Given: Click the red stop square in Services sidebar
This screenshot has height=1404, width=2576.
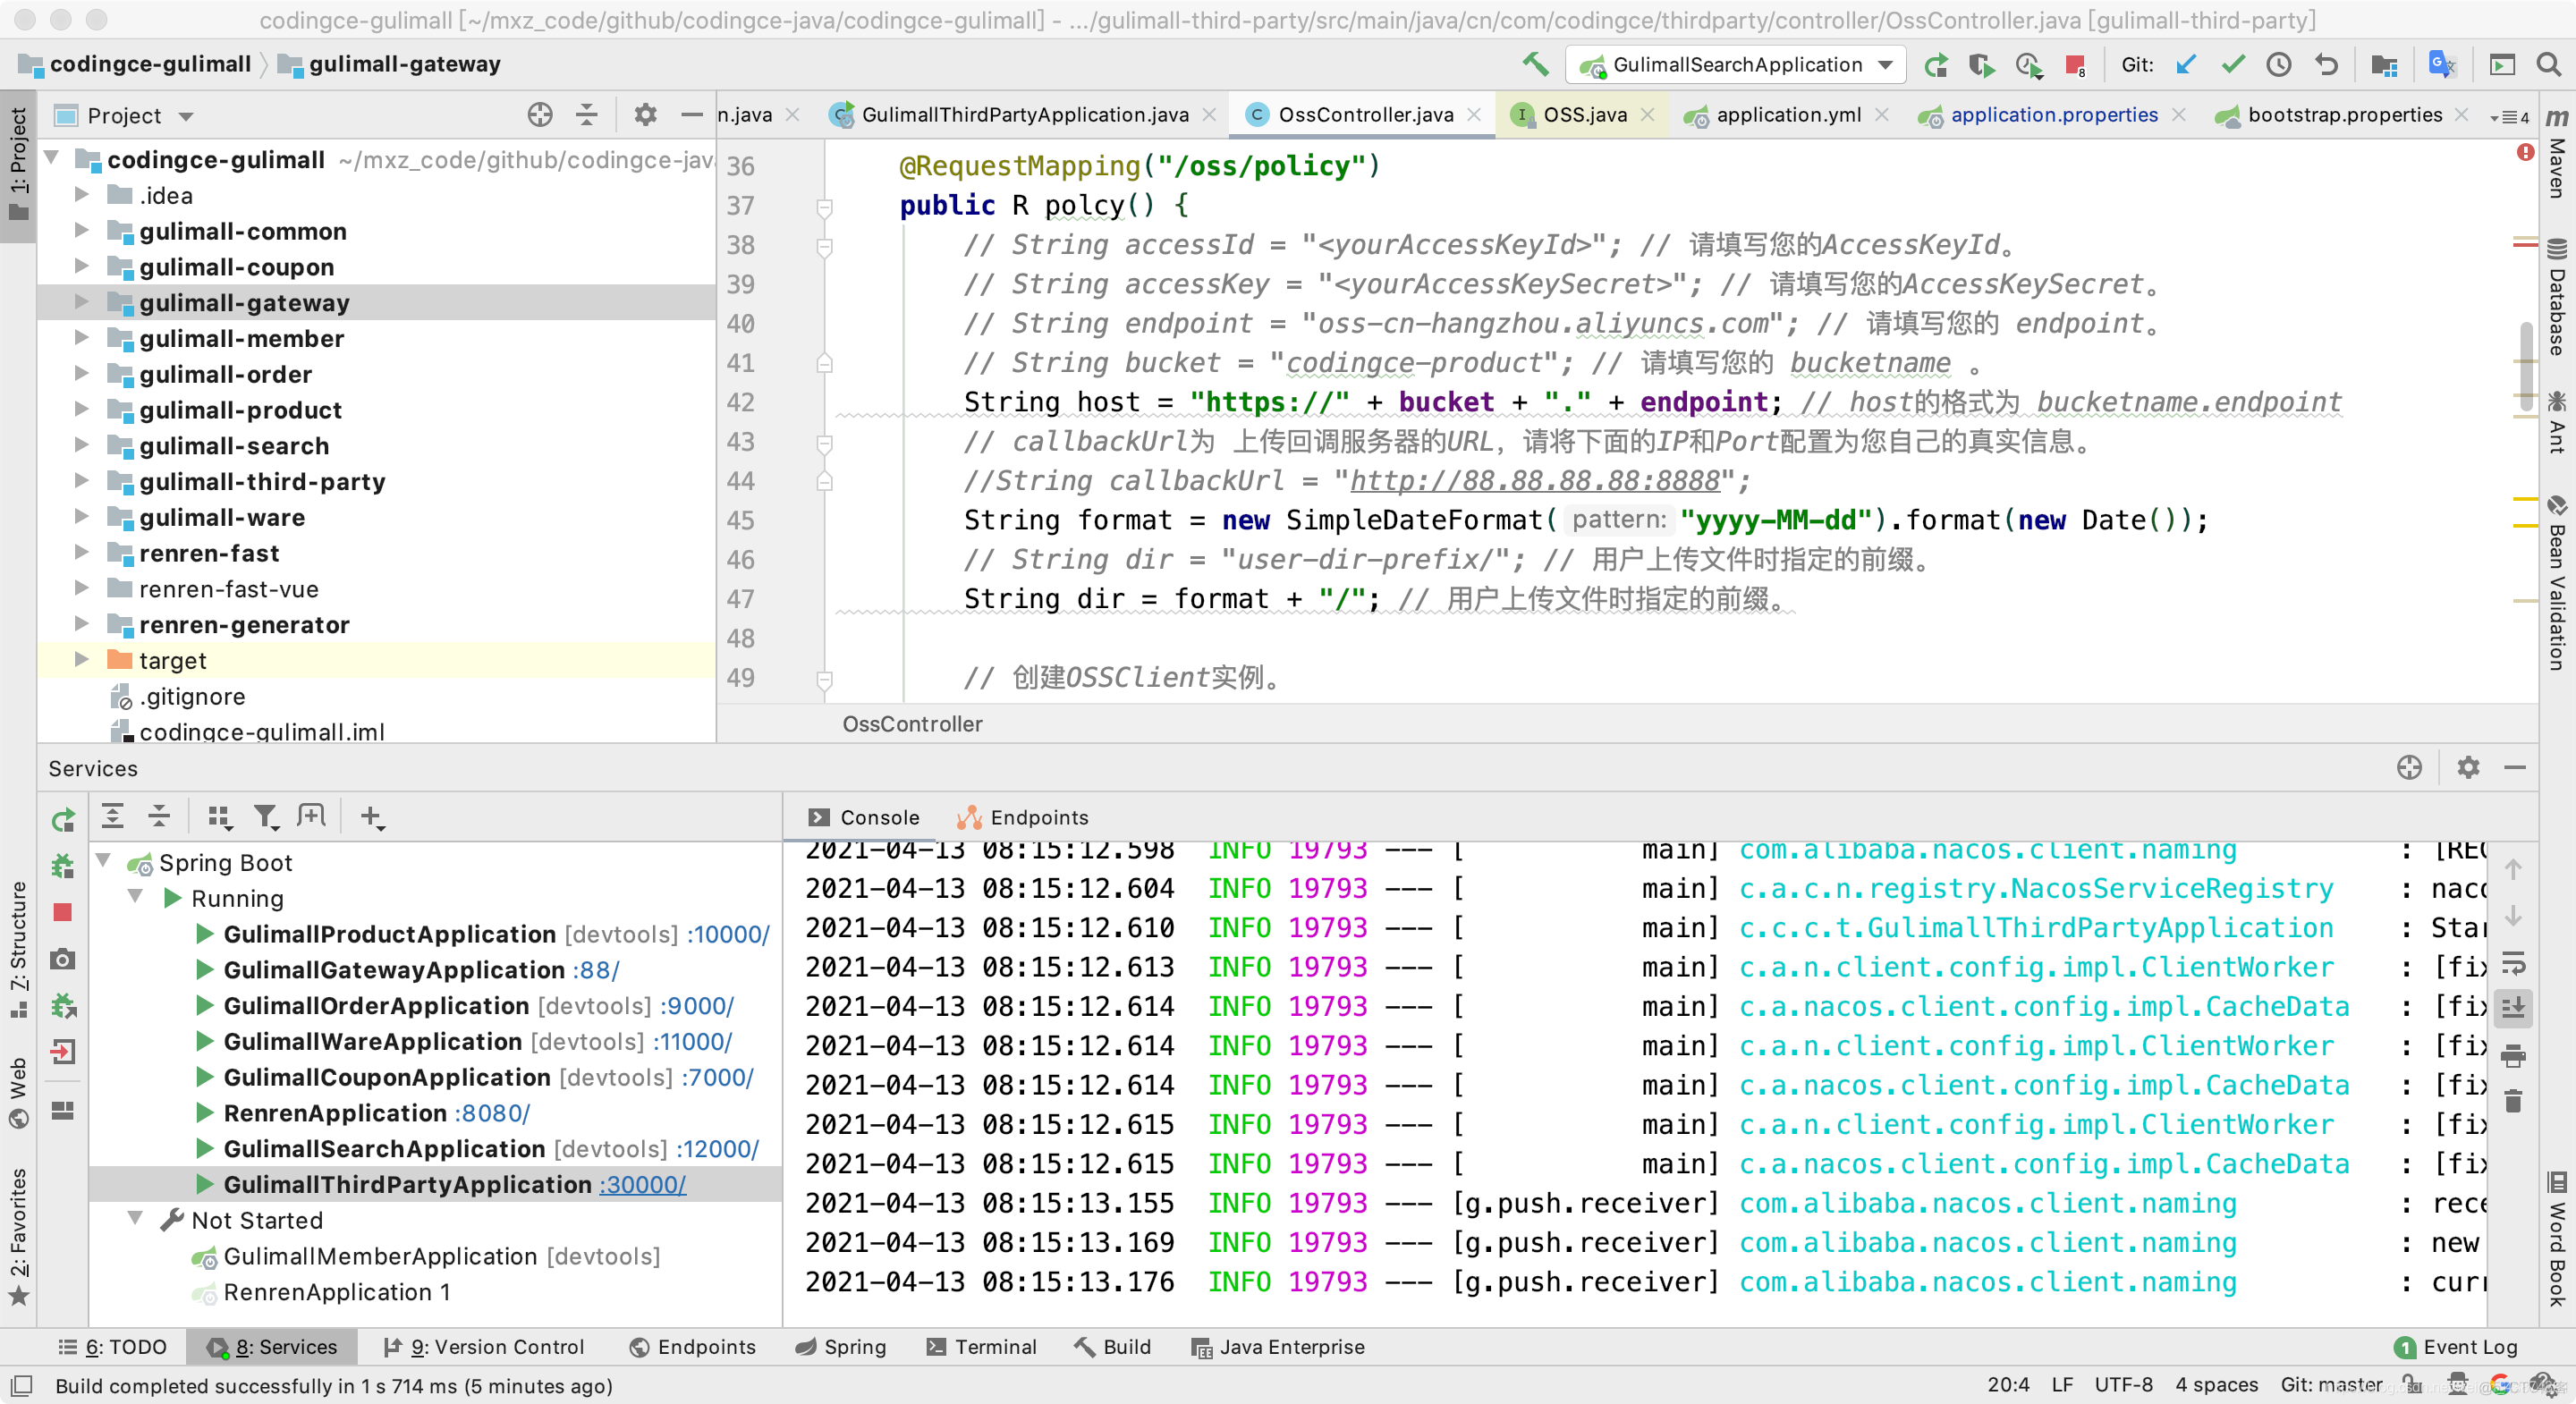Looking at the screenshot, I should click(63, 912).
